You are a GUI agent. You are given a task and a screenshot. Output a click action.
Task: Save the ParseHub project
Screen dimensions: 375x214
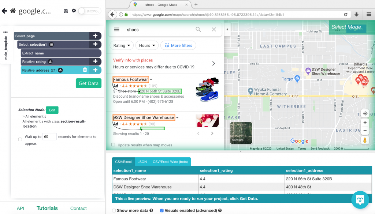click(x=66, y=11)
